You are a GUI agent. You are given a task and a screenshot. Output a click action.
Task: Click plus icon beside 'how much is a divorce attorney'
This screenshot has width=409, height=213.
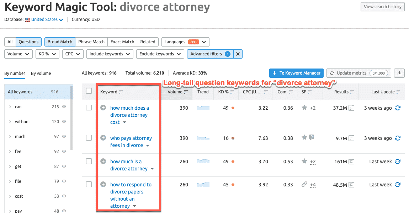point(103,161)
